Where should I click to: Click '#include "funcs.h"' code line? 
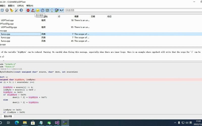click(7, 67)
